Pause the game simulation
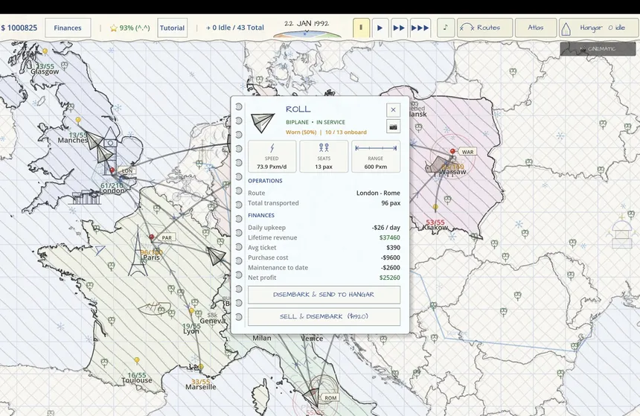The width and height of the screenshot is (640, 416). 361,28
